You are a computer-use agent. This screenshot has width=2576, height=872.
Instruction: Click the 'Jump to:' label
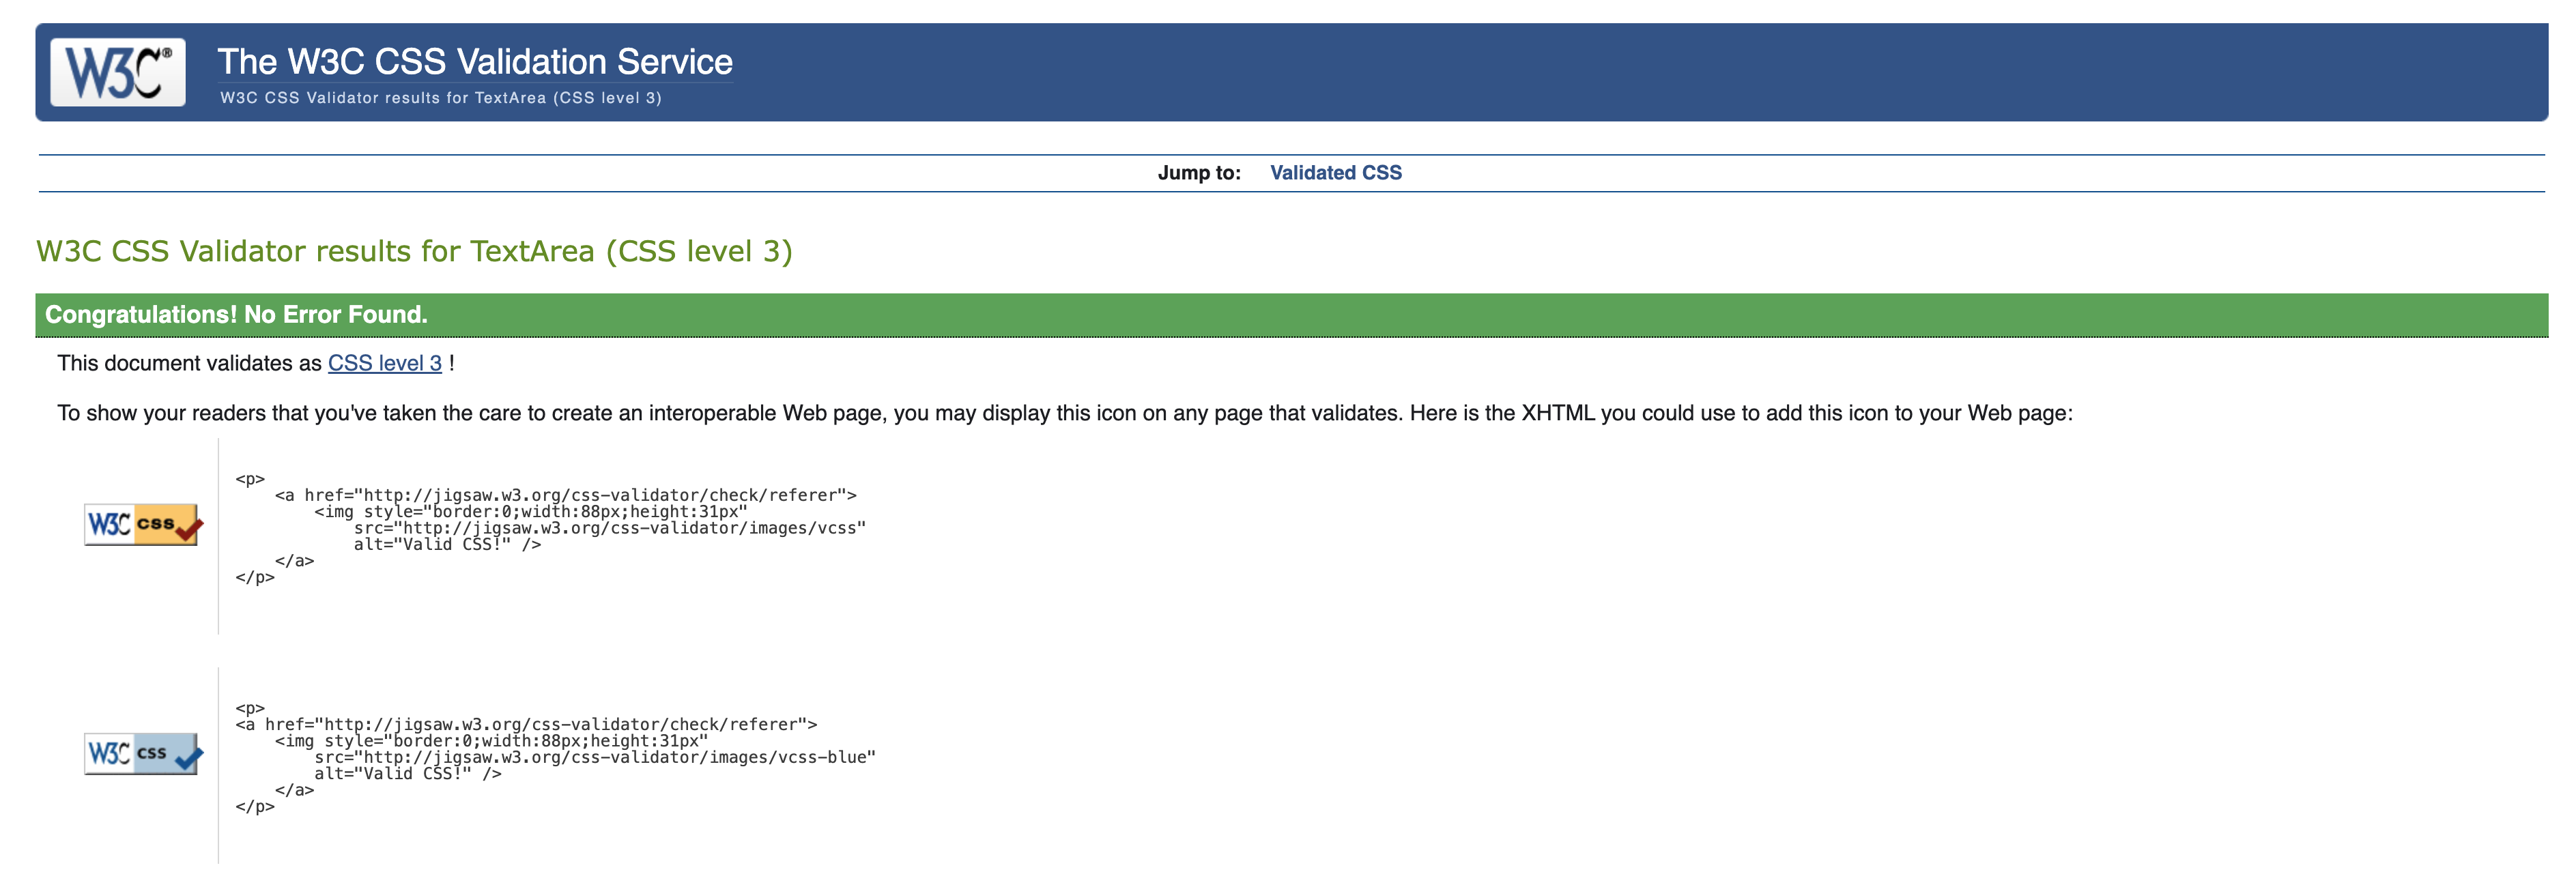click(x=1198, y=173)
